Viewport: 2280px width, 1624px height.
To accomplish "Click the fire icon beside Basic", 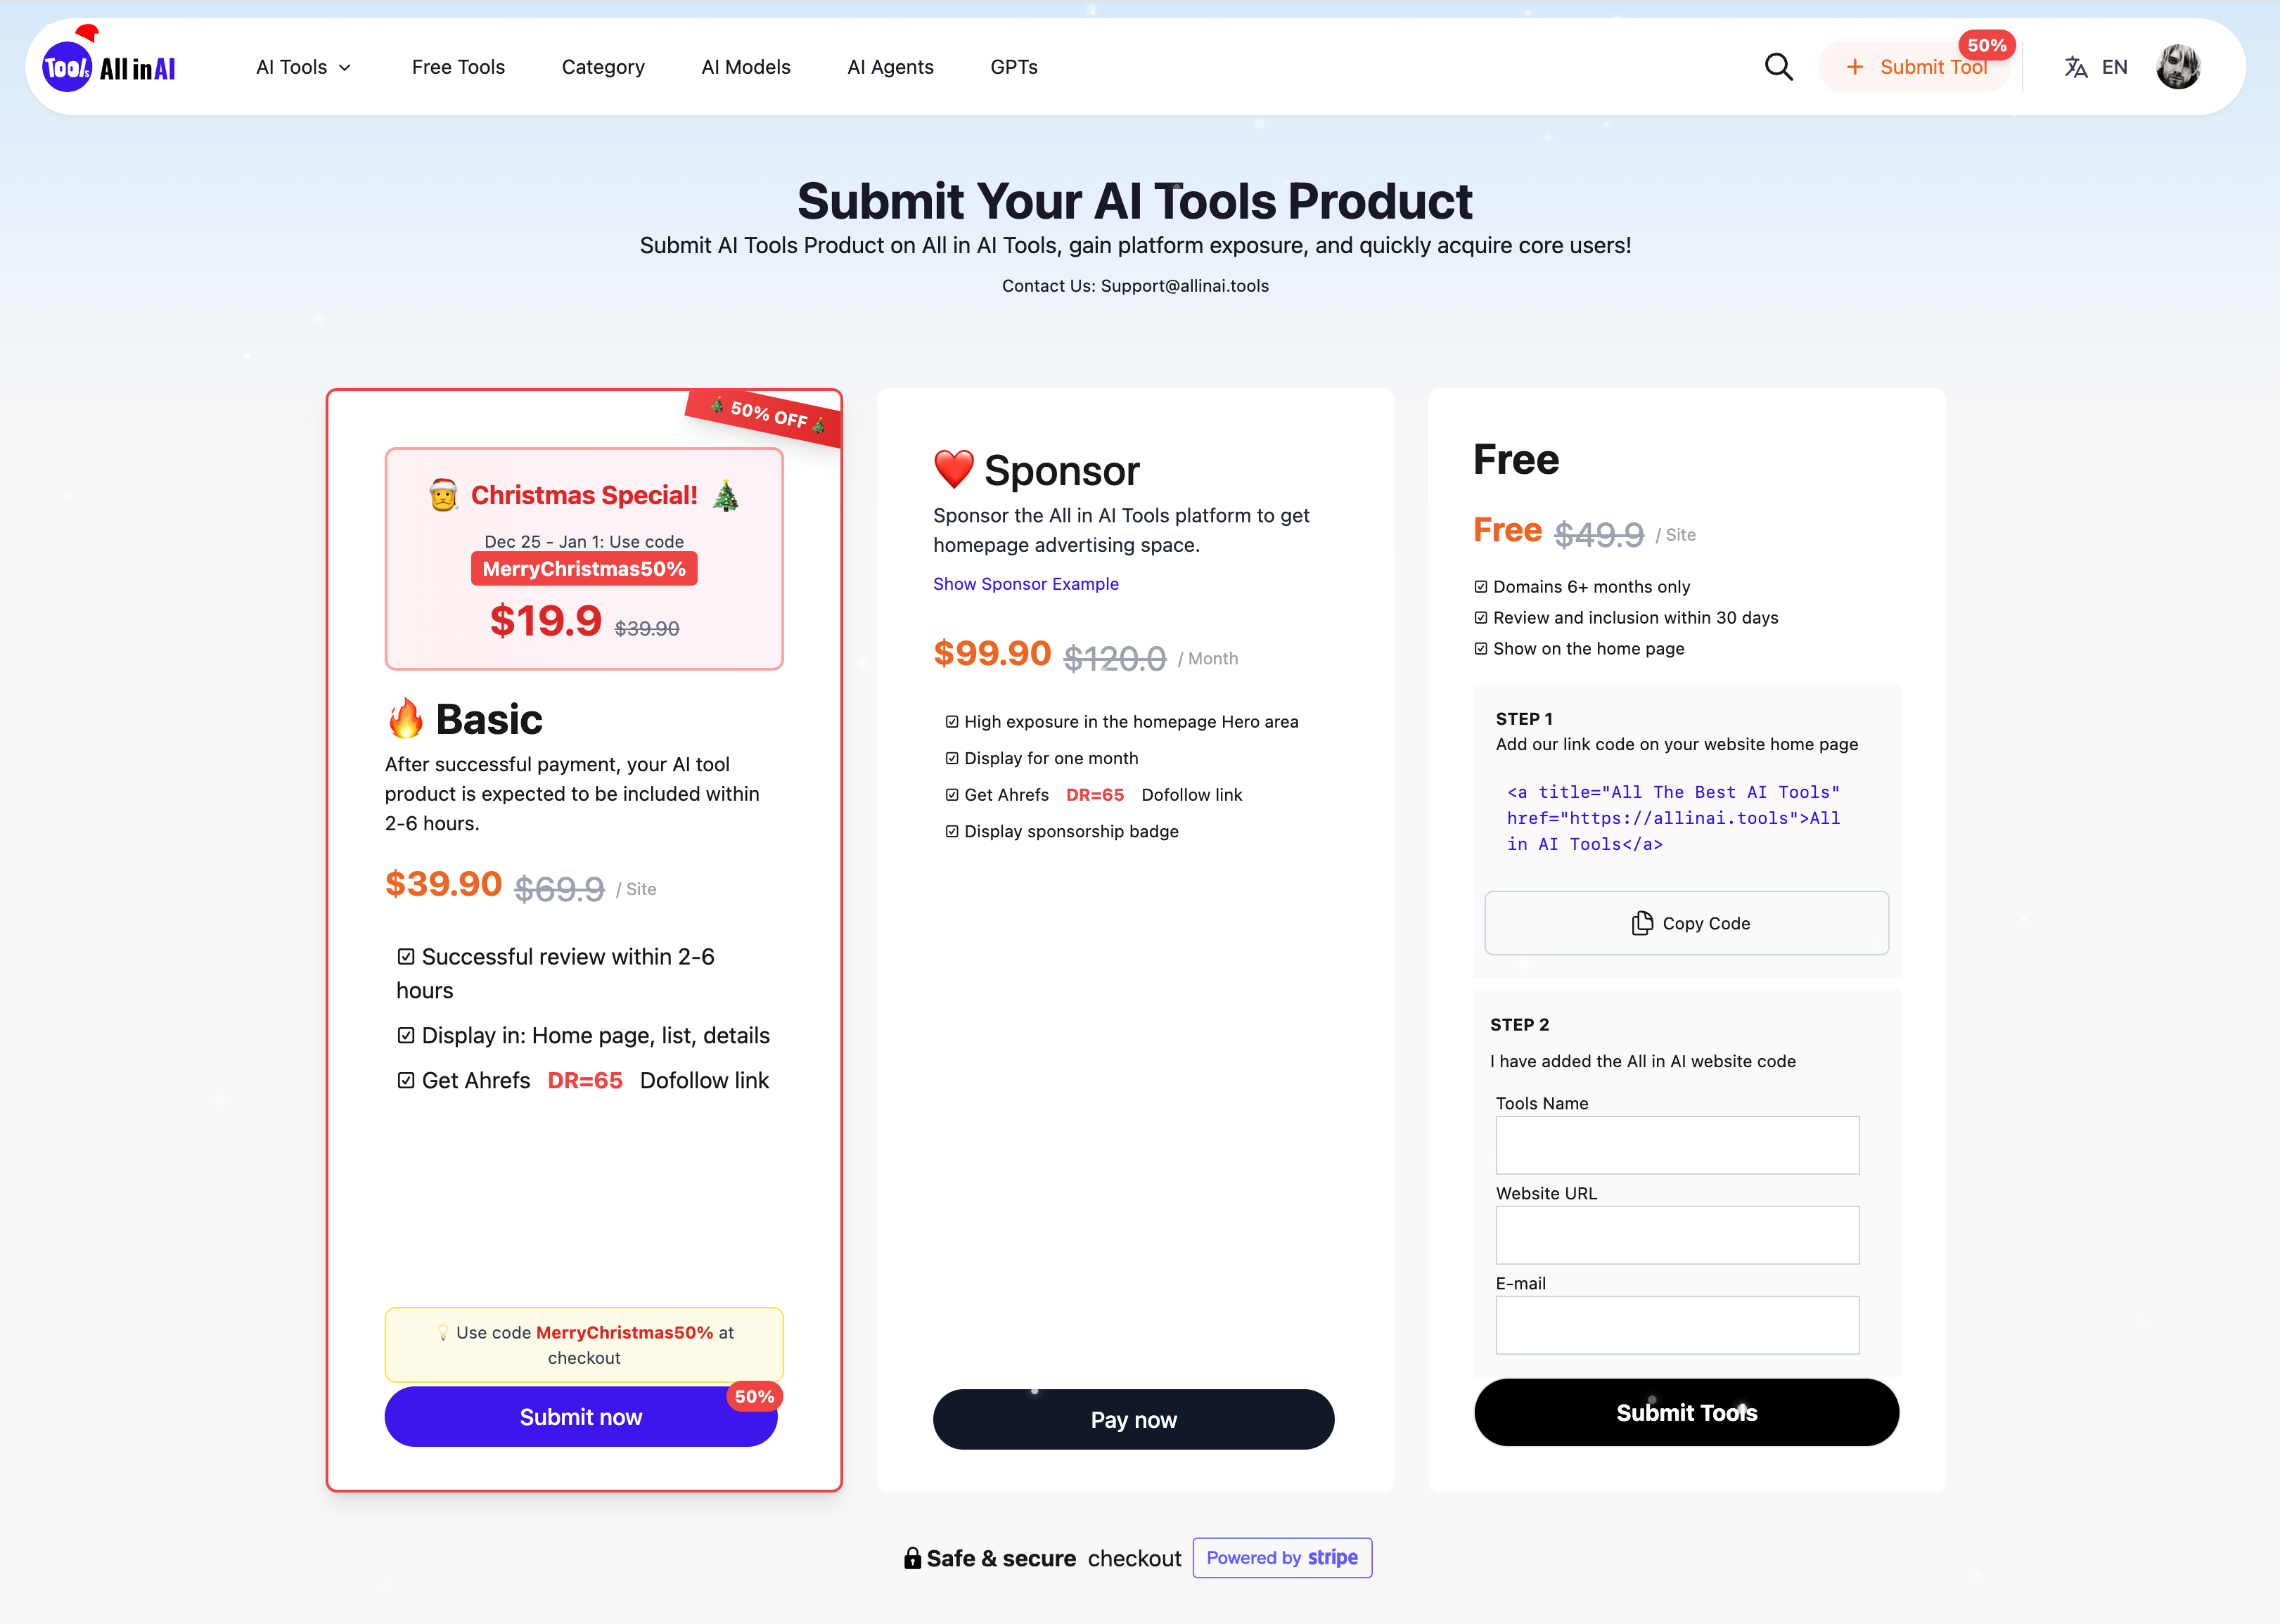I will [x=405, y=718].
